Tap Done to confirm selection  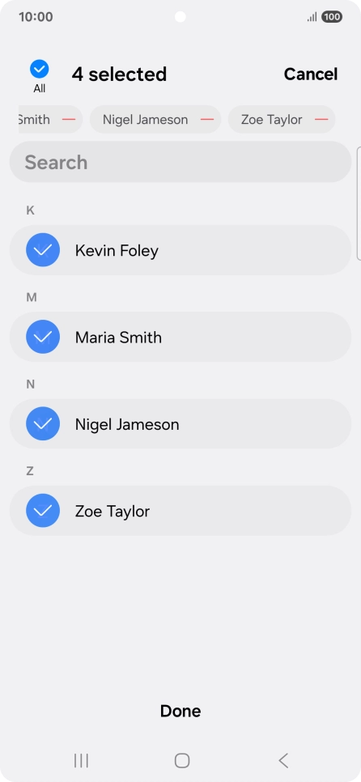tap(180, 712)
